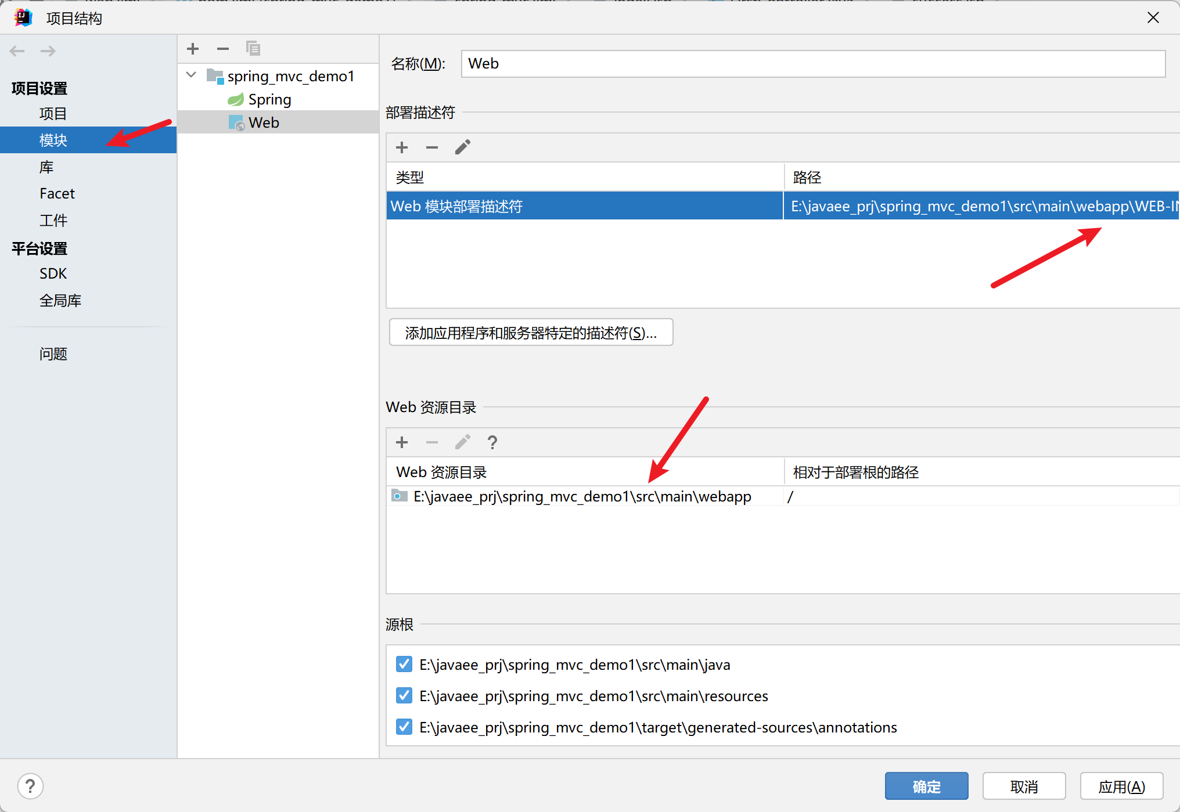
Task: Remove the selected deployment descriptor
Action: (x=432, y=147)
